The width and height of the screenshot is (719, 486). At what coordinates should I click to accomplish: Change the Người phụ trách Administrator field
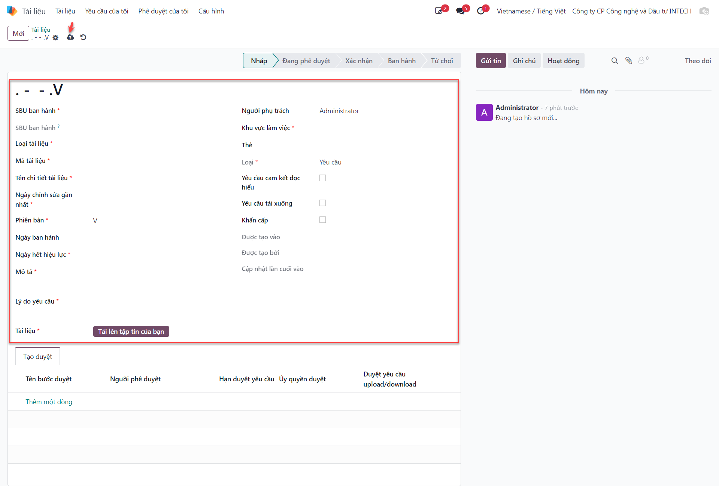[x=386, y=111]
